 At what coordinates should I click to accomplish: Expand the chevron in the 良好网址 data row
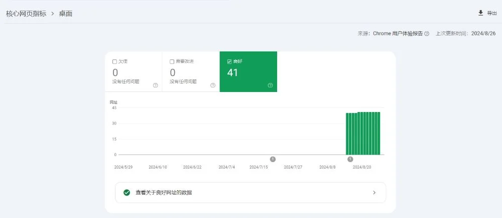374,192
